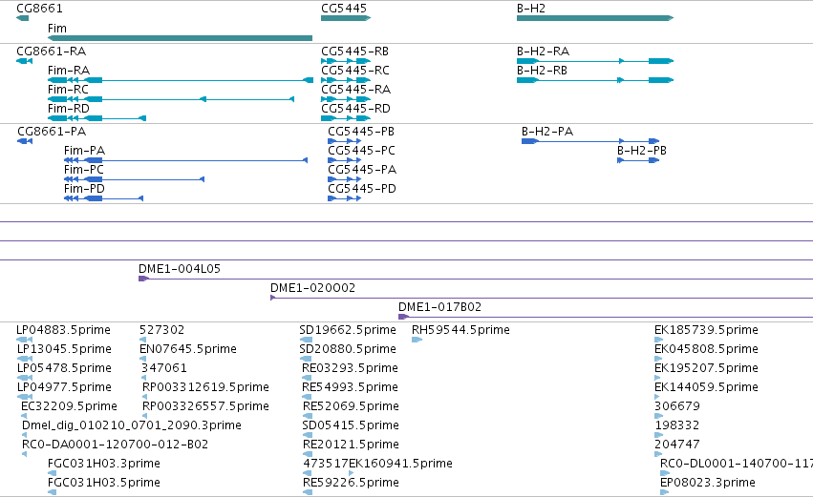Click the LP04977.5prime EST

click(25, 397)
